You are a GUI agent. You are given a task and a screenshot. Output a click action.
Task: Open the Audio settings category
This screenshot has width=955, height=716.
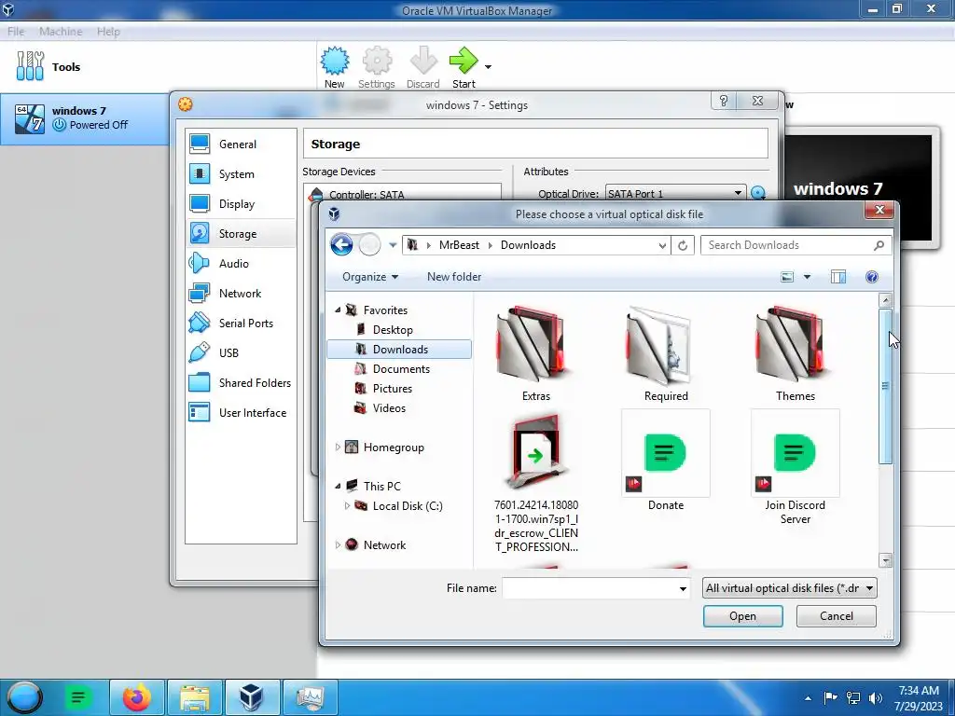[241, 264]
